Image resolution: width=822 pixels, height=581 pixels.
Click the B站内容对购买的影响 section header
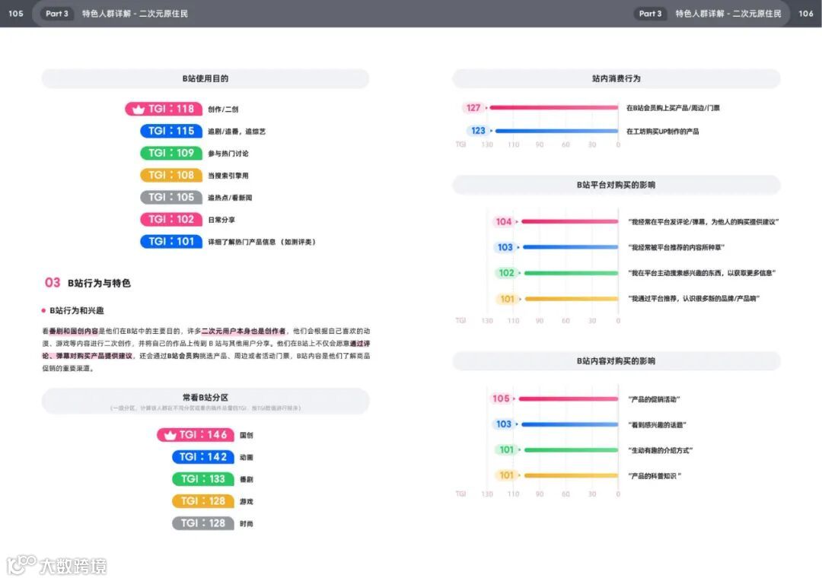[616, 361]
